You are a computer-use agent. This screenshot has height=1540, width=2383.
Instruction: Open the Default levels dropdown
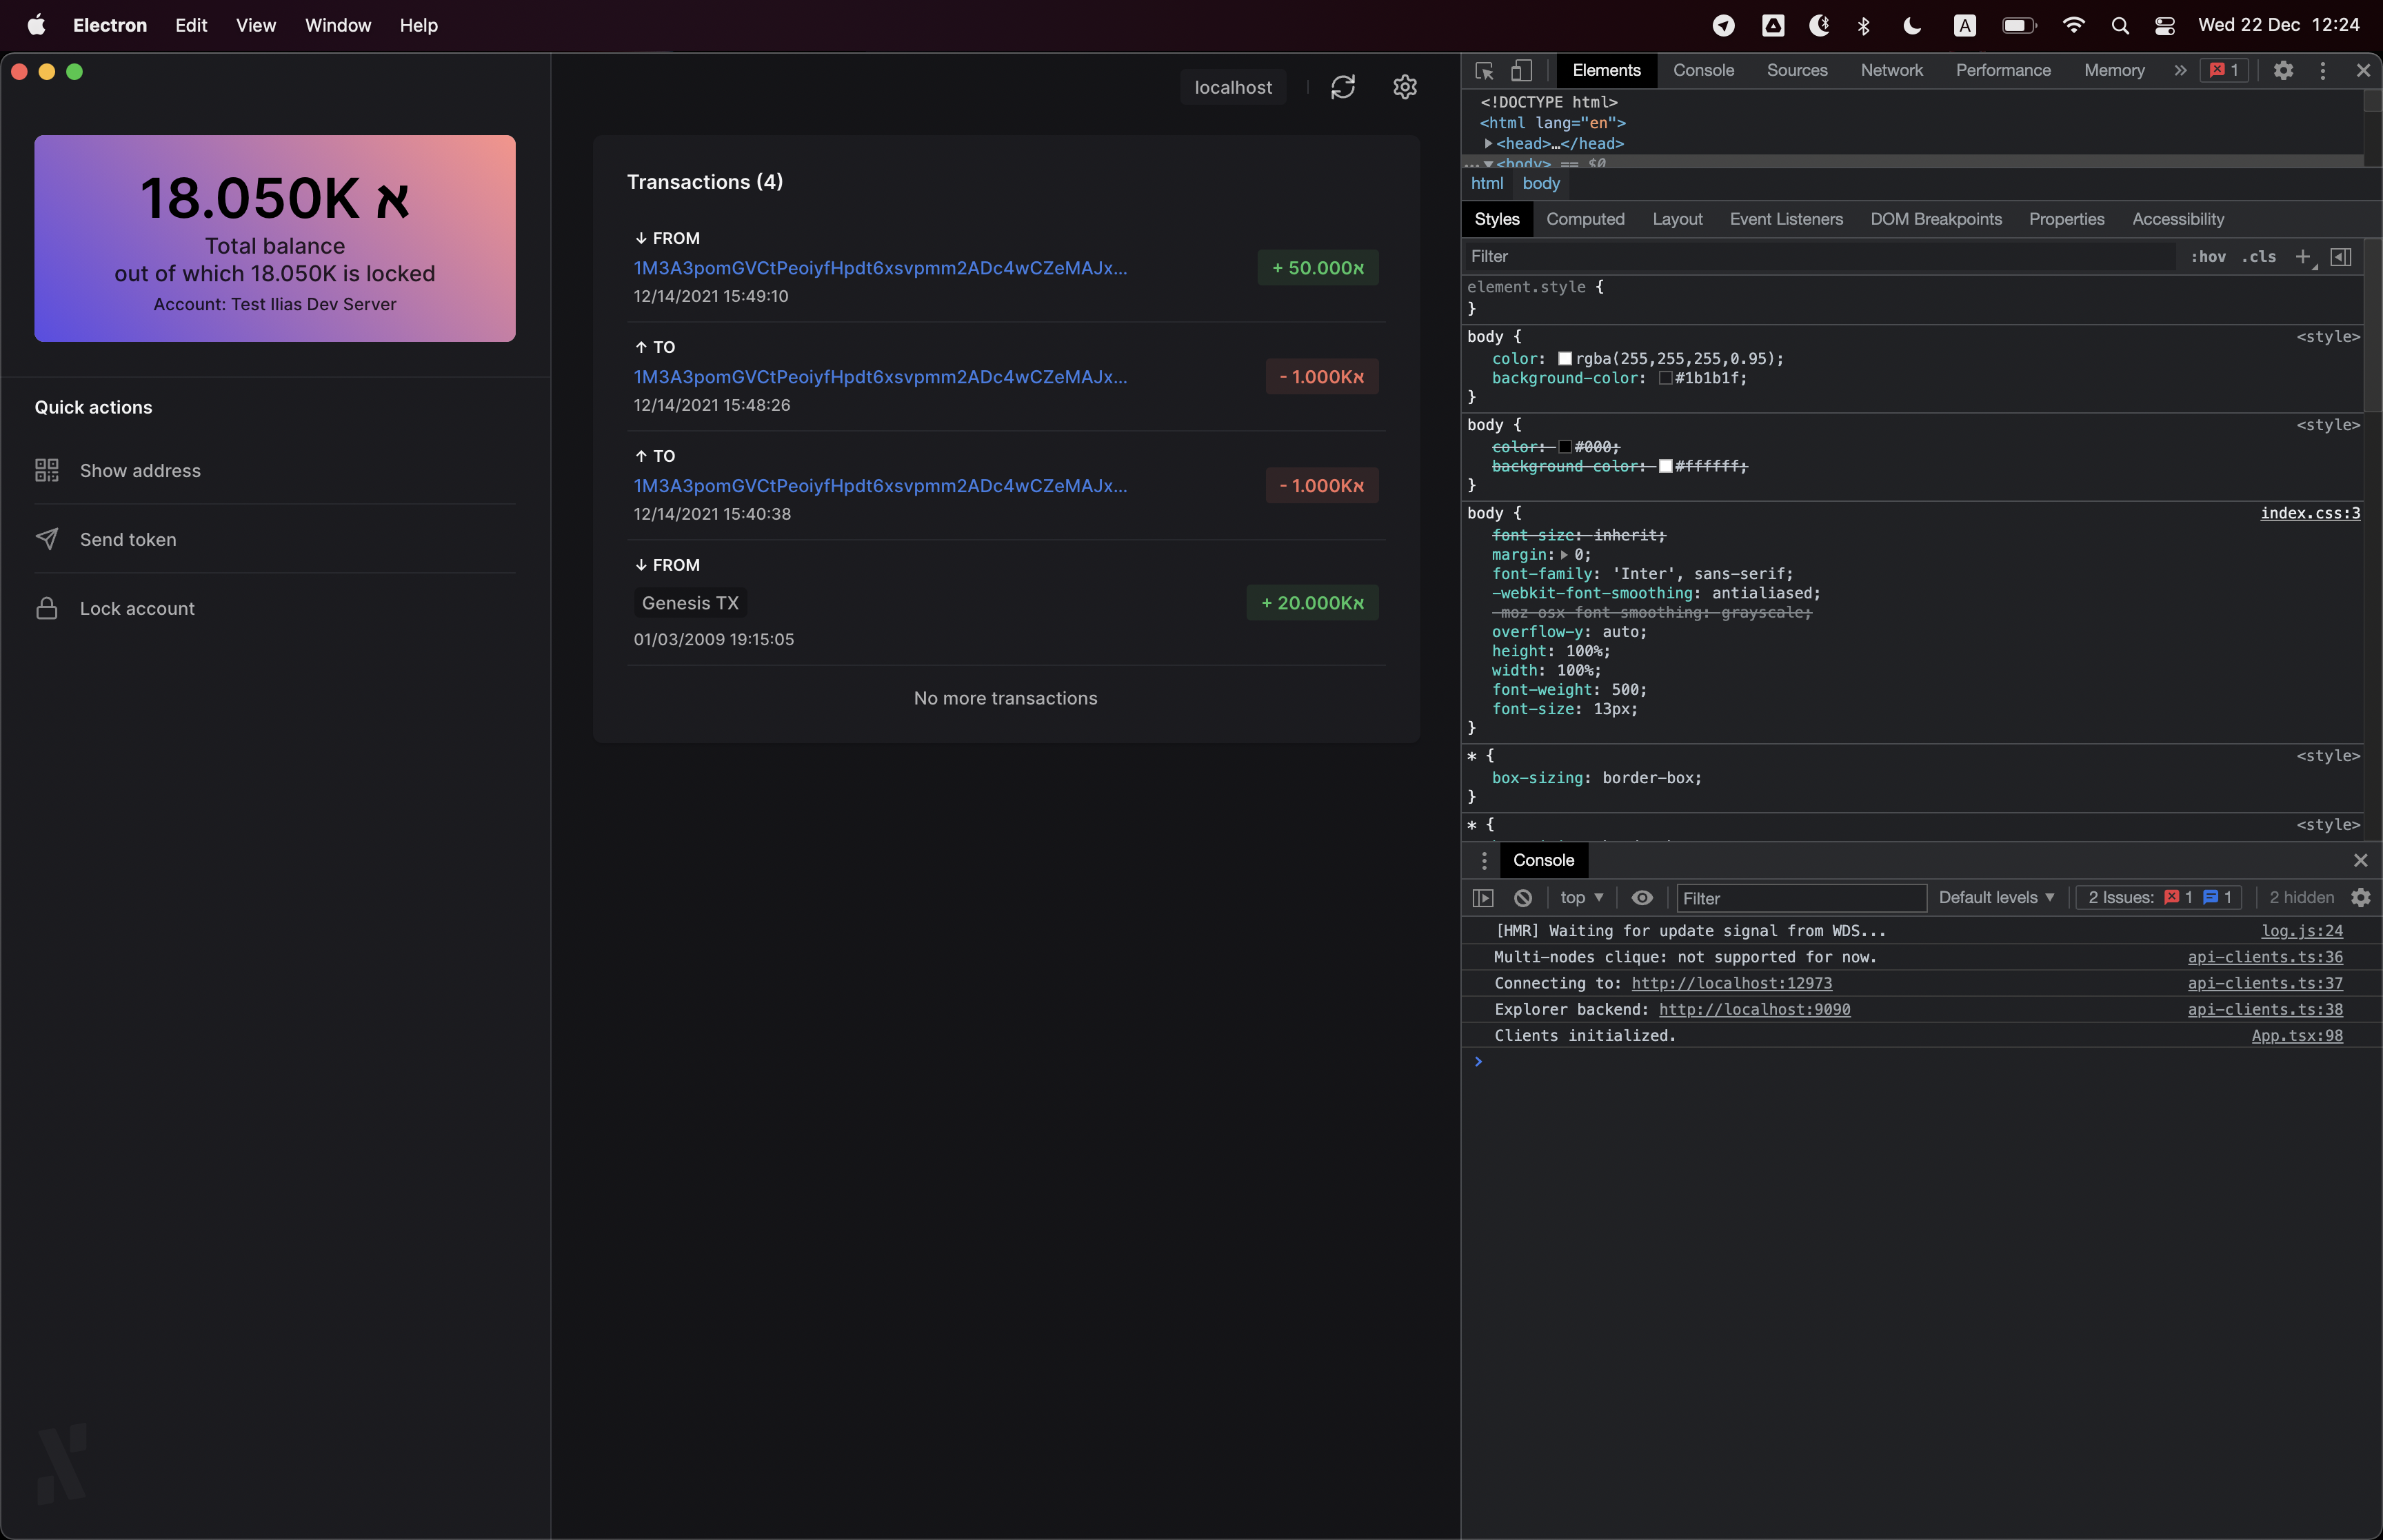(x=1996, y=897)
